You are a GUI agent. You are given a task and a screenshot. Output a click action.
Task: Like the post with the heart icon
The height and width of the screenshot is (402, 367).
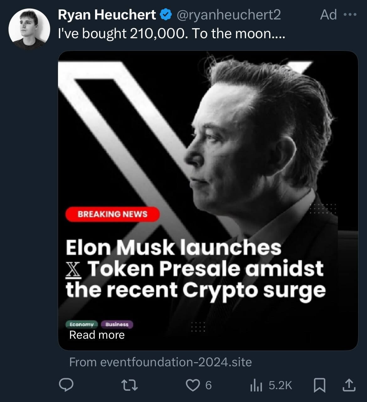[x=193, y=385]
